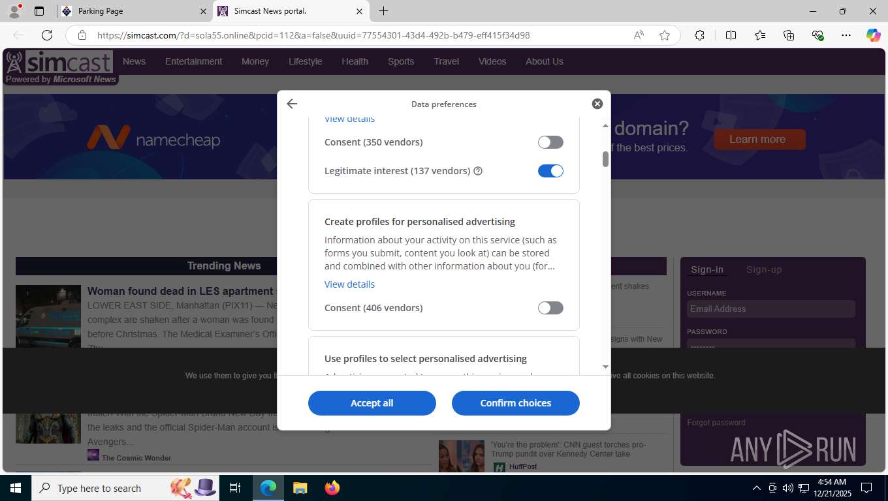Switch to the Parking Page browser tab

(134, 11)
